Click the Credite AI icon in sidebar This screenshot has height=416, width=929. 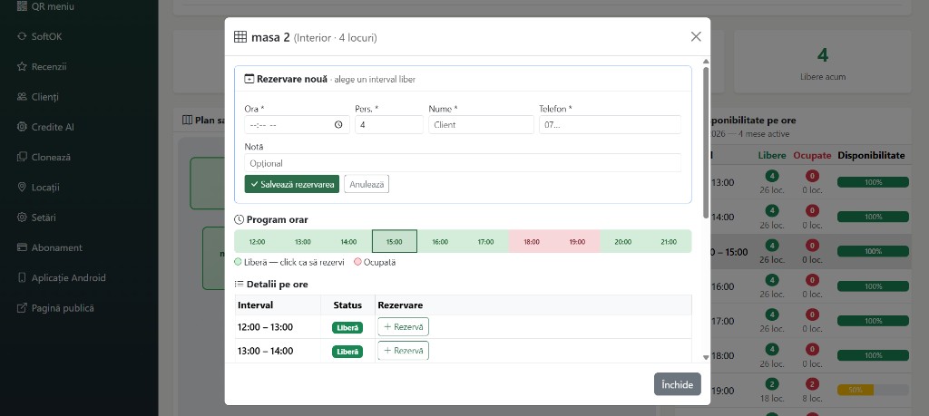point(22,127)
